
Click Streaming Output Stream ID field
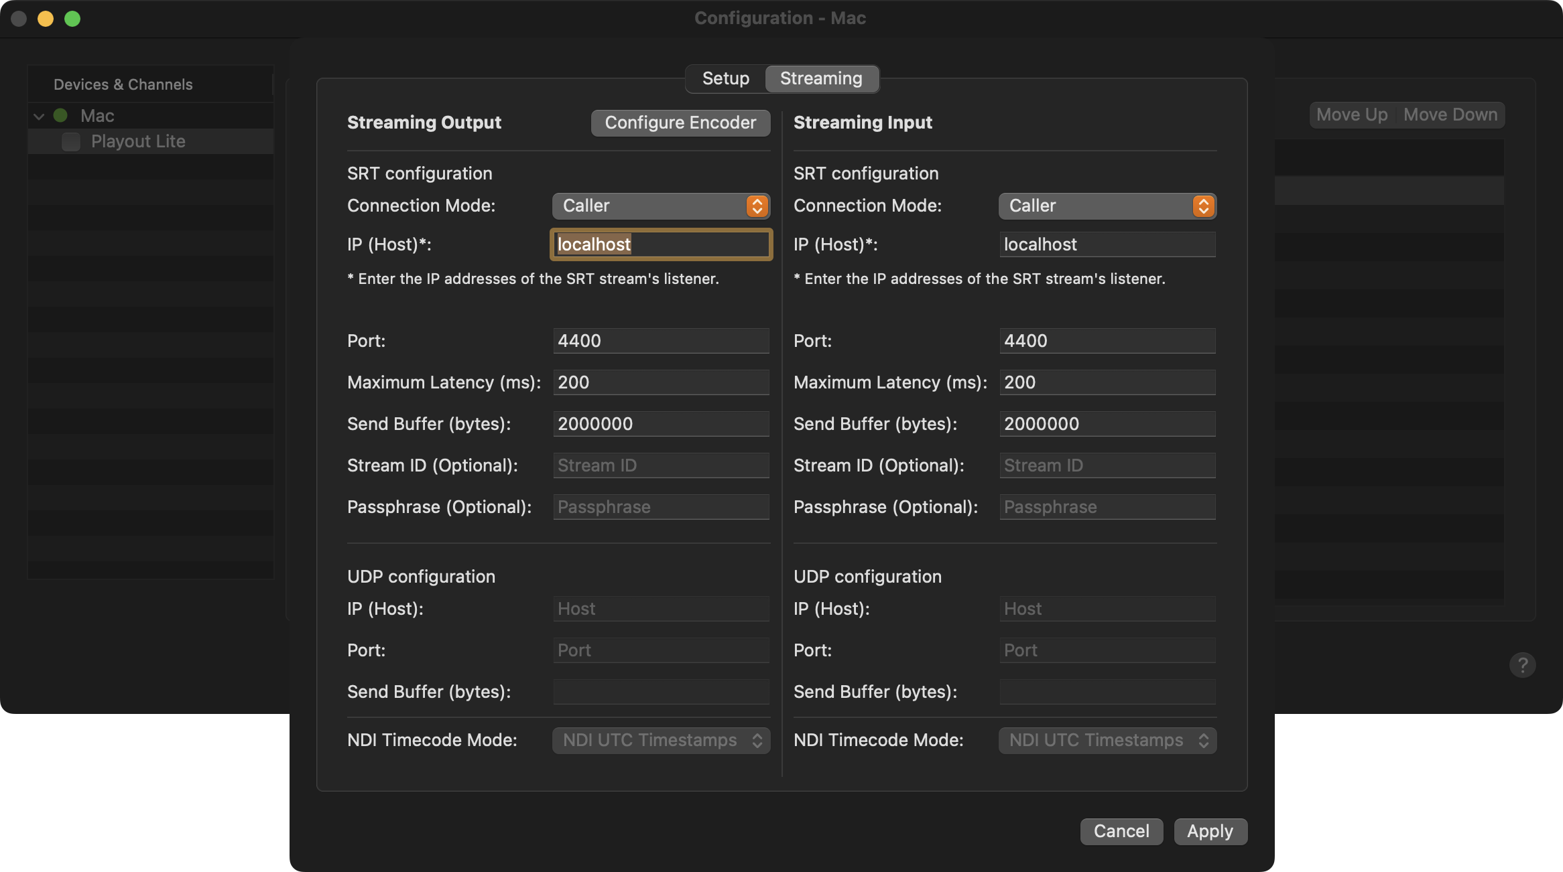click(x=661, y=465)
